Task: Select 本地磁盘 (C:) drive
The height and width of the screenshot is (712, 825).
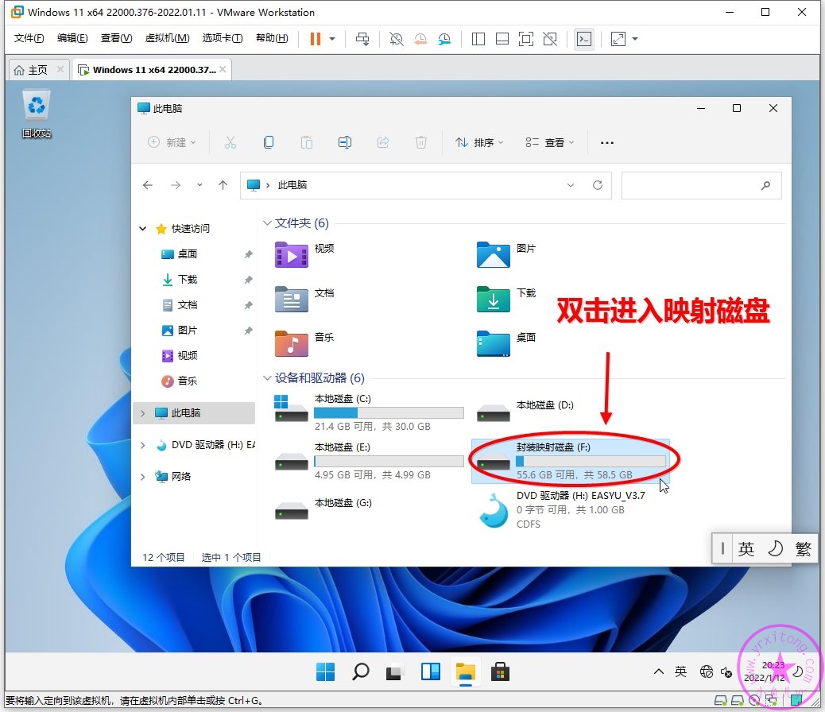Action: (370, 412)
